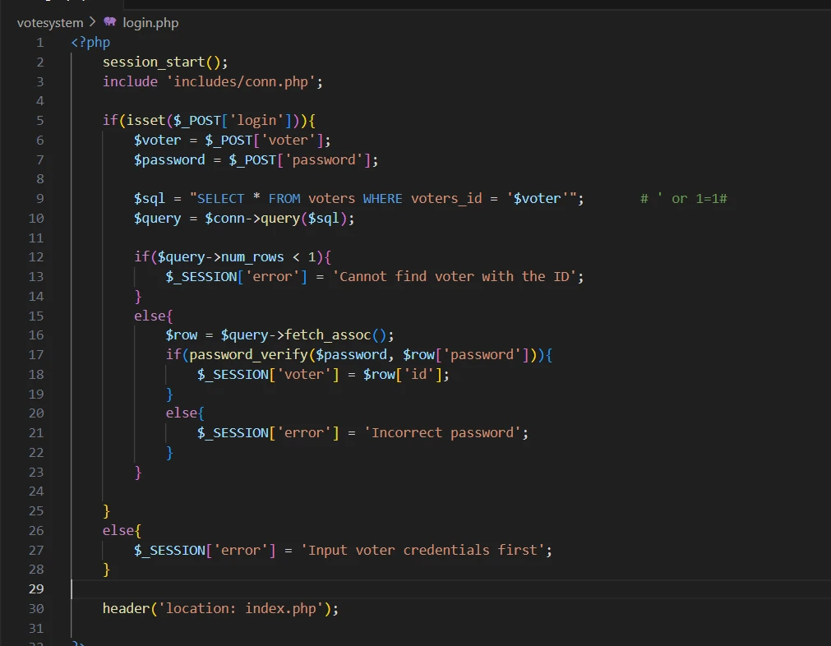Click the comment # ' or 1=1#
831x646 pixels.
pos(684,199)
